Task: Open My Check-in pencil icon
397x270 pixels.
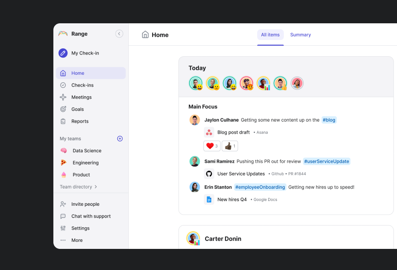Action: pos(63,53)
